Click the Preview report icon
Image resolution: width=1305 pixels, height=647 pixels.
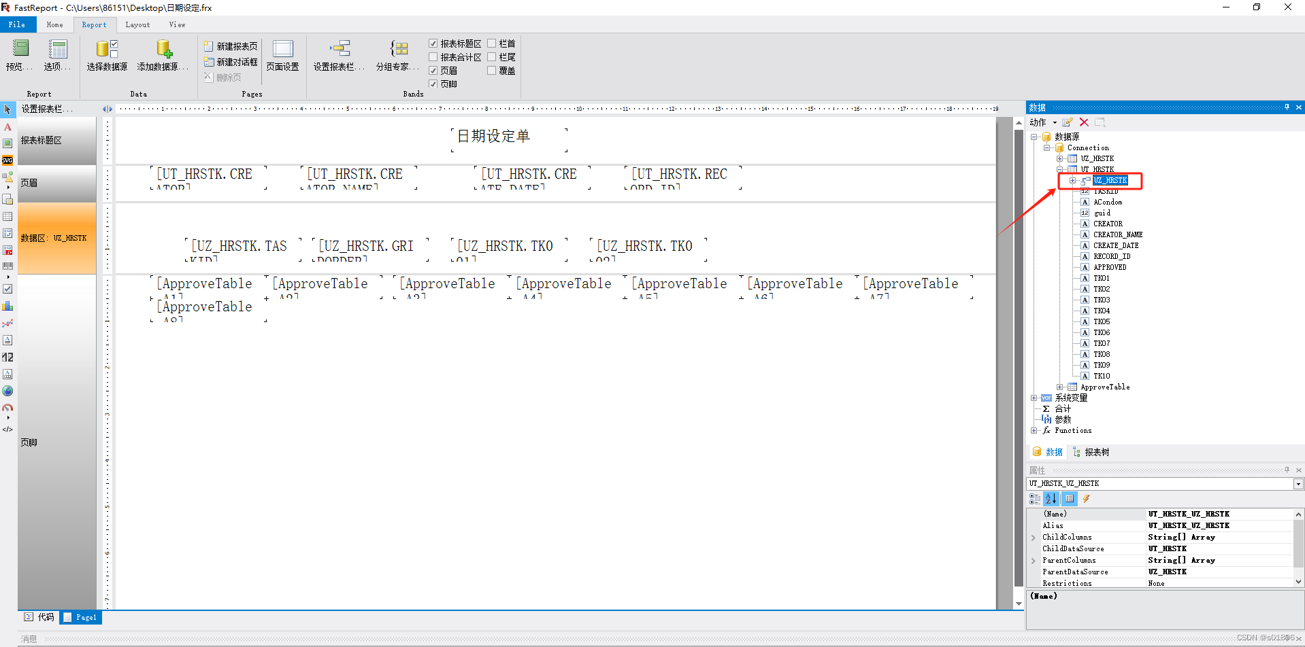[20, 48]
